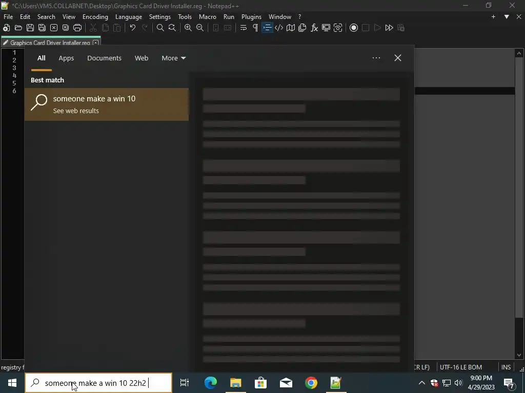Select the All search filter tab
This screenshot has width=525, height=393.
tap(41, 58)
